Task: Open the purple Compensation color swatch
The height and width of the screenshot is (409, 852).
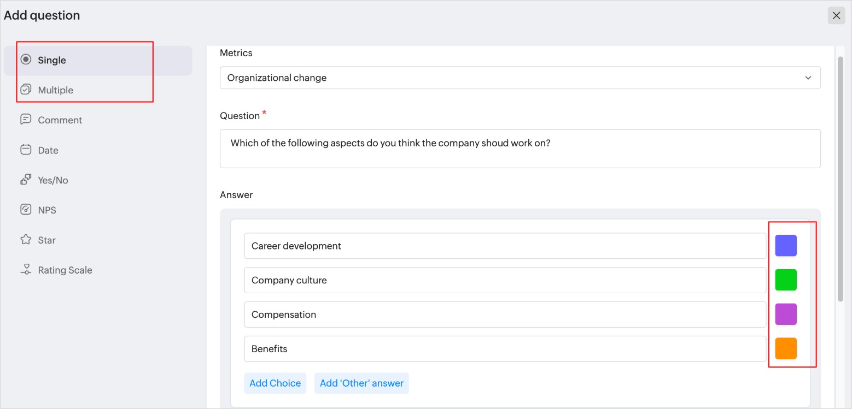Action: coord(785,315)
